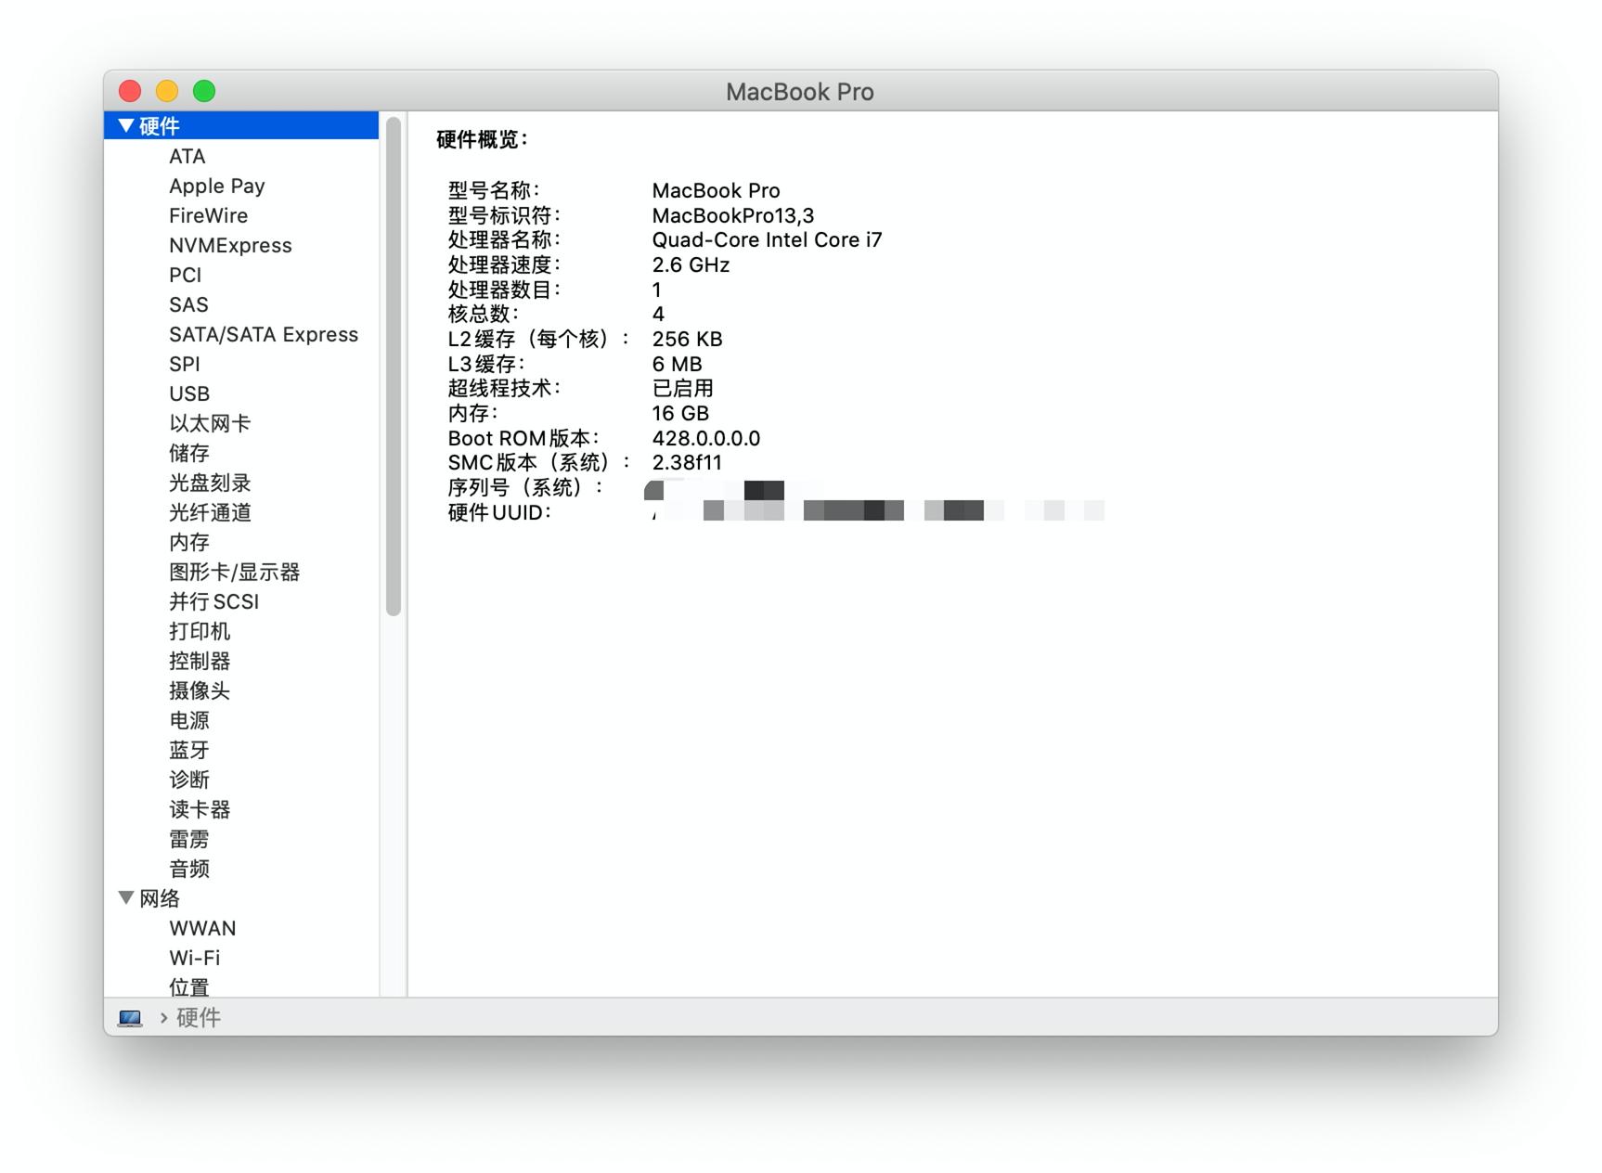View the Wi-Fi network information
The width and height of the screenshot is (1602, 1173).
pyautogui.click(x=196, y=957)
